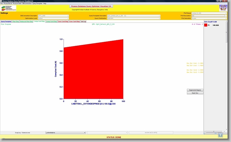This screenshot has width=231, height=142.
Task: Select the Comp Card Diag tab
Action: 51,21
